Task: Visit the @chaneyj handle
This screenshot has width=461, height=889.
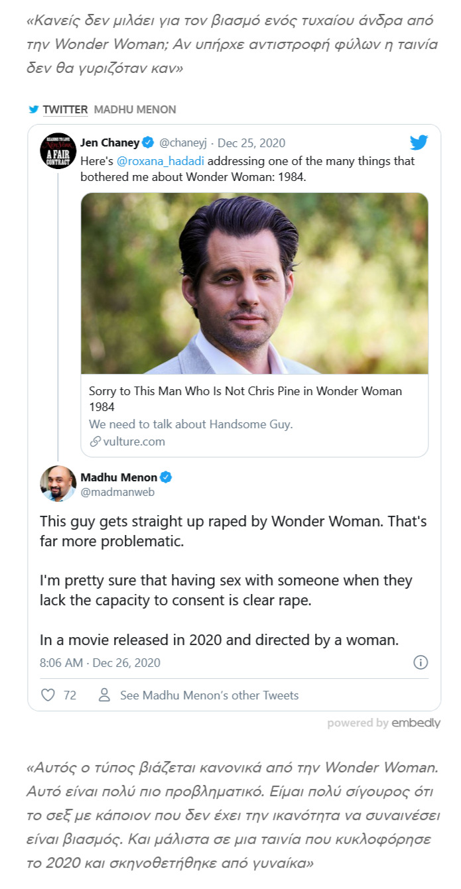Action: (184, 143)
